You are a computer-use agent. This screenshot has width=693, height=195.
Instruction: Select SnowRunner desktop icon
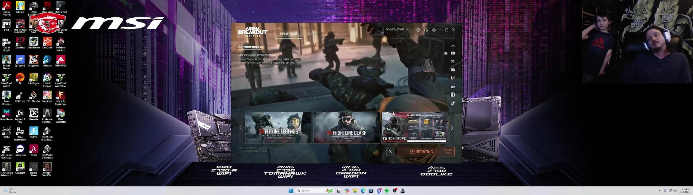[x=34, y=43]
